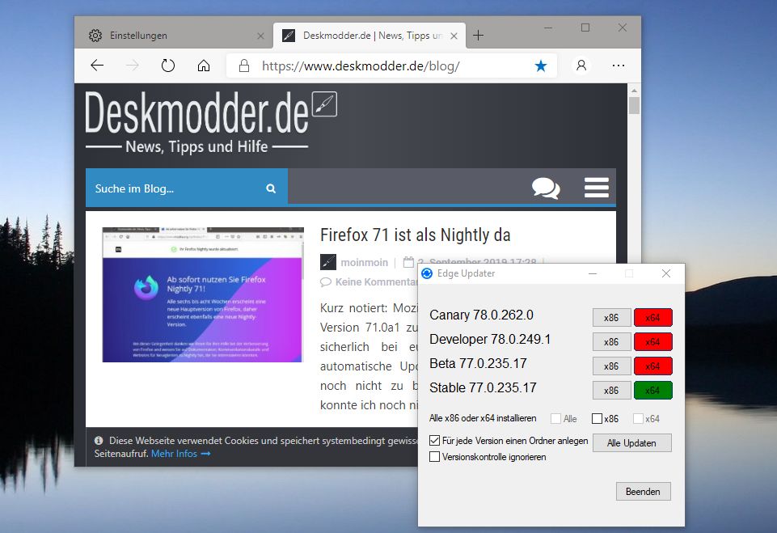Download Beta 77.0.235.17 x86
The height and width of the screenshot is (533, 777).
pyautogui.click(x=611, y=366)
